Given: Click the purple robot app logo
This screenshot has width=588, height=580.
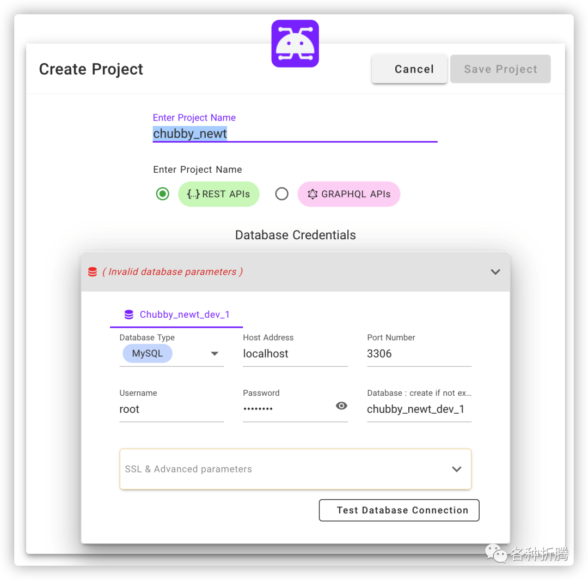Looking at the screenshot, I should 295,44.
